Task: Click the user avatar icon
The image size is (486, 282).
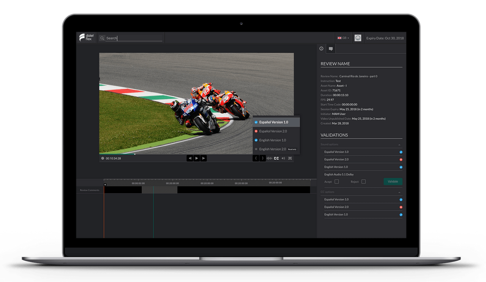Action: pyautogui.click(x=357, y=38)
